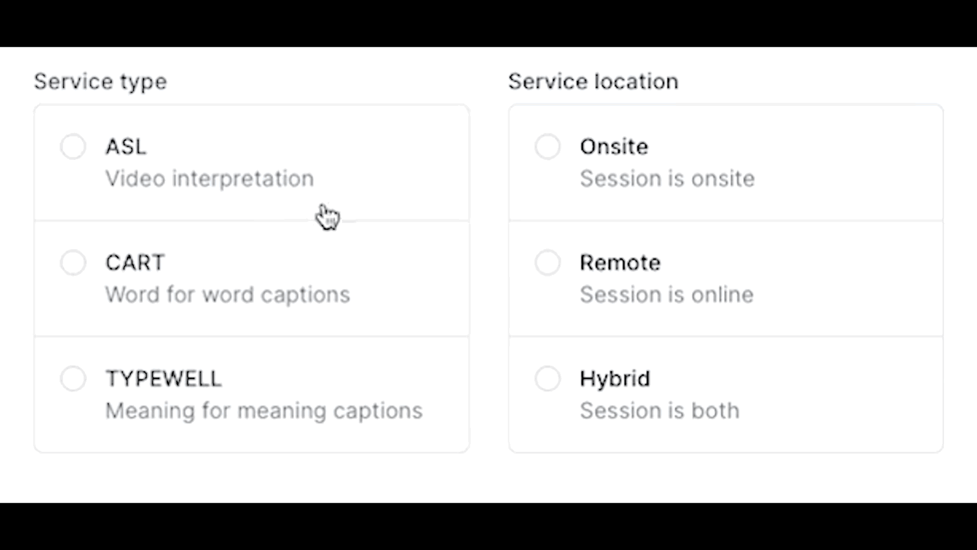
Task: Click the Service type heading
Action: (x=100, y=82)
